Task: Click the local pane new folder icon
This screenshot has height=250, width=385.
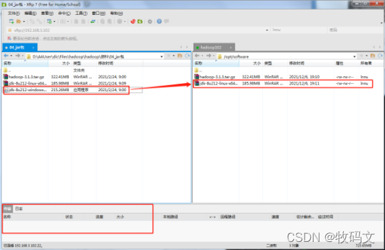Action: pos(180,56)
